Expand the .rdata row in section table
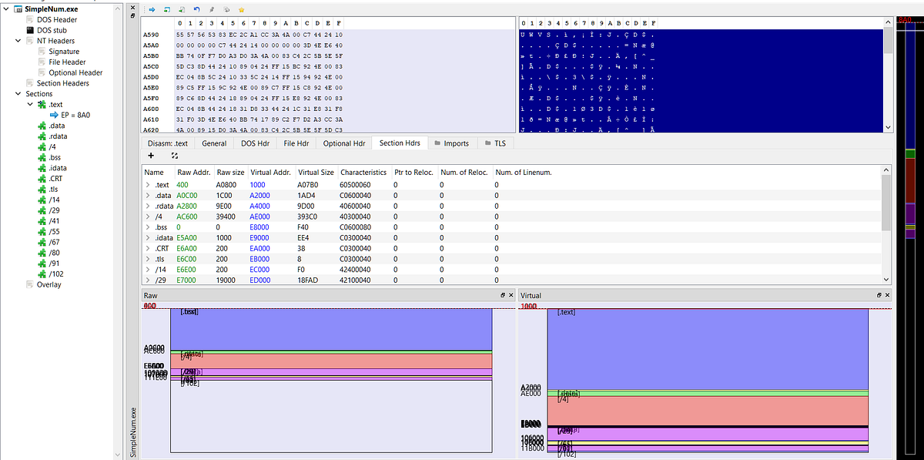This screenshot has width=924, height=460. tap(147, 206)
